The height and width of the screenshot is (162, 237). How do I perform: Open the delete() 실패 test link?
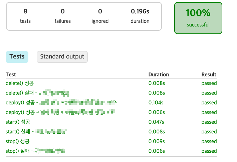37,93
